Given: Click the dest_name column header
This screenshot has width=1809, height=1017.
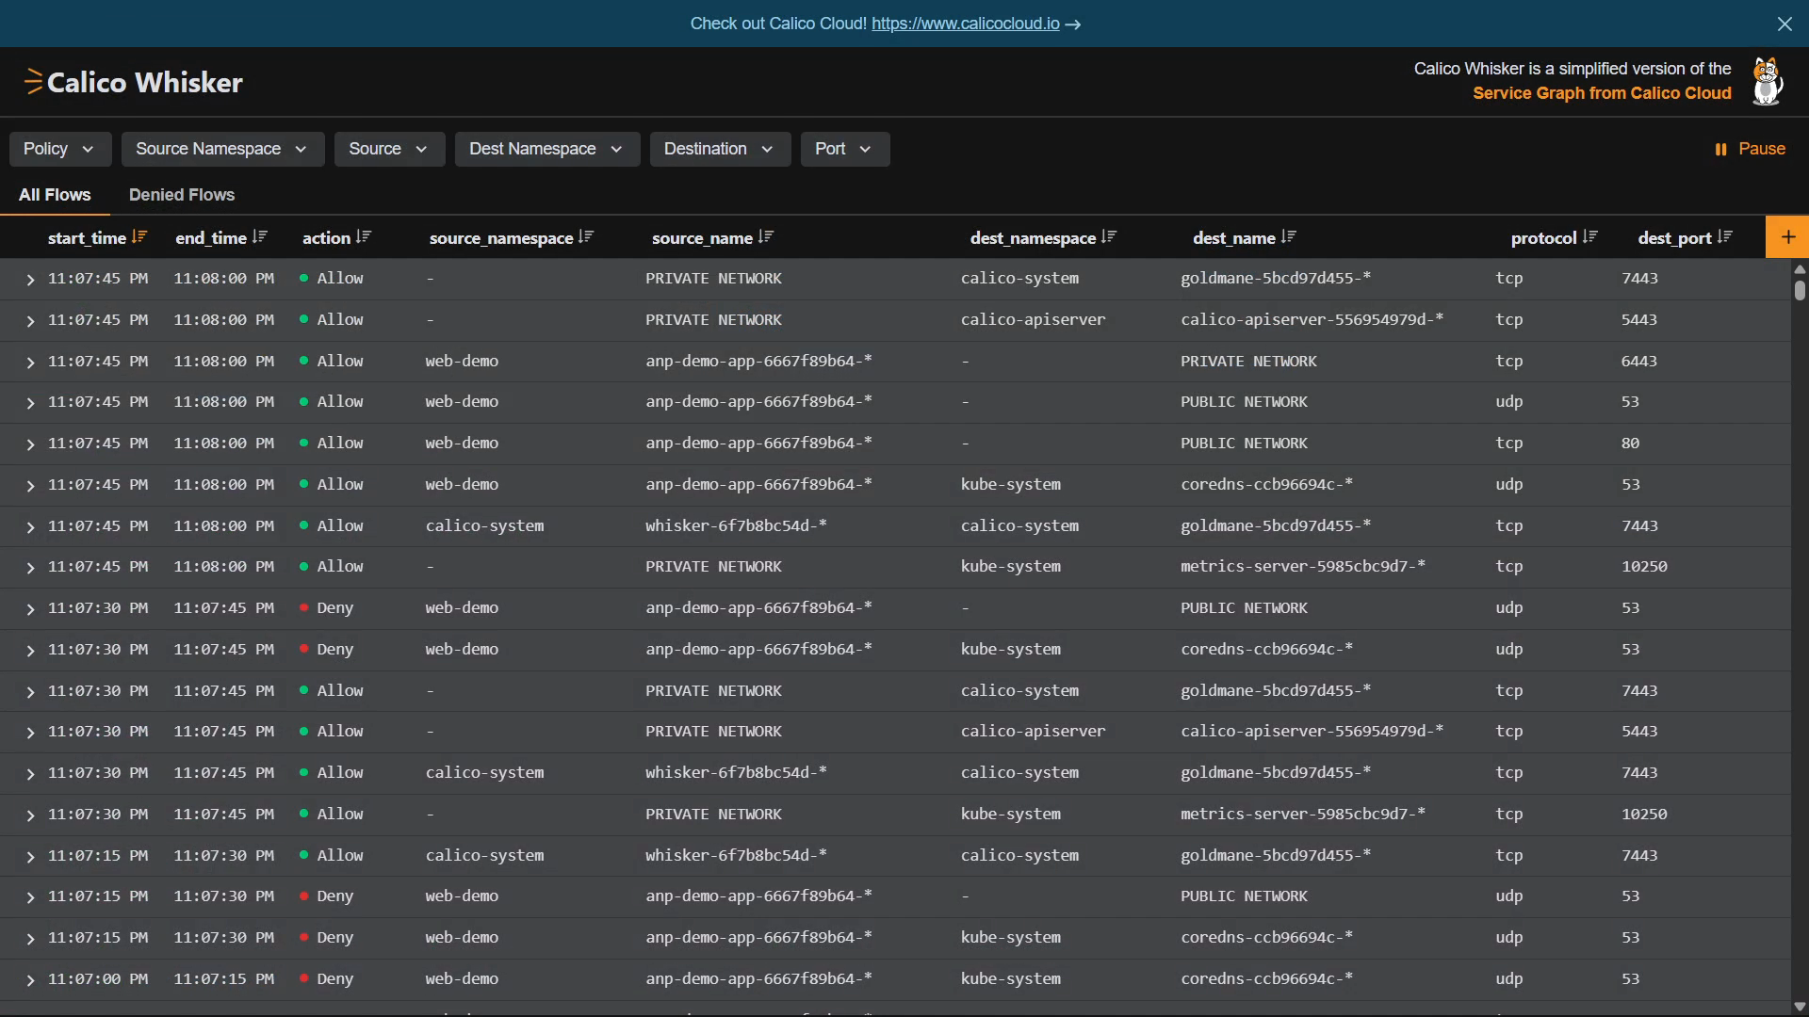Looking at the screenshot, I should (1234, 238).
